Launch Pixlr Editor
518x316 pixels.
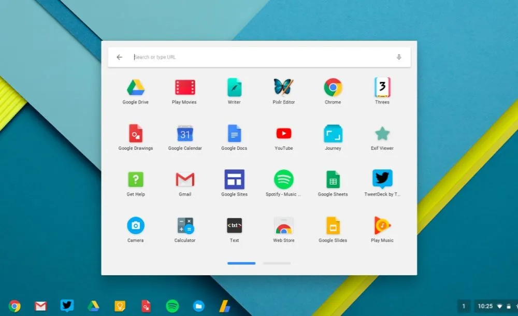pos(283,87)
